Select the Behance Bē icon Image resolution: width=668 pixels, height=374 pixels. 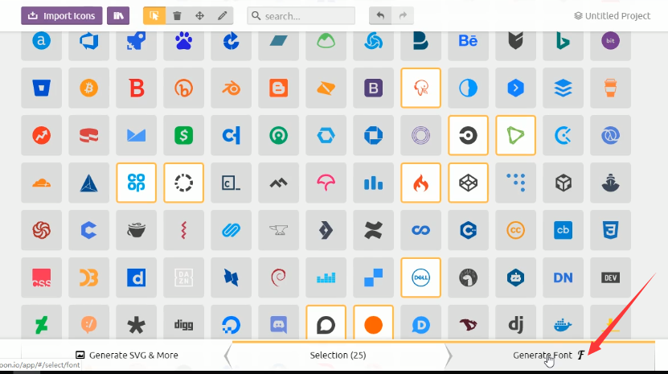pos(468,41)
